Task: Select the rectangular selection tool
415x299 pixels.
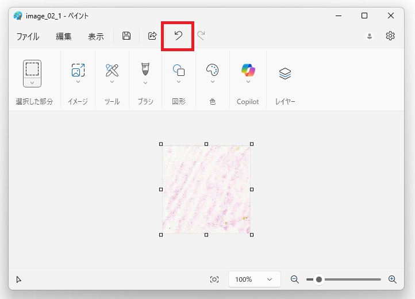Action: click(x=32, y=69)
